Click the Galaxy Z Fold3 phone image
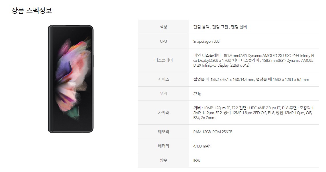This screenshot has height=172, width=326. point(71,79)
